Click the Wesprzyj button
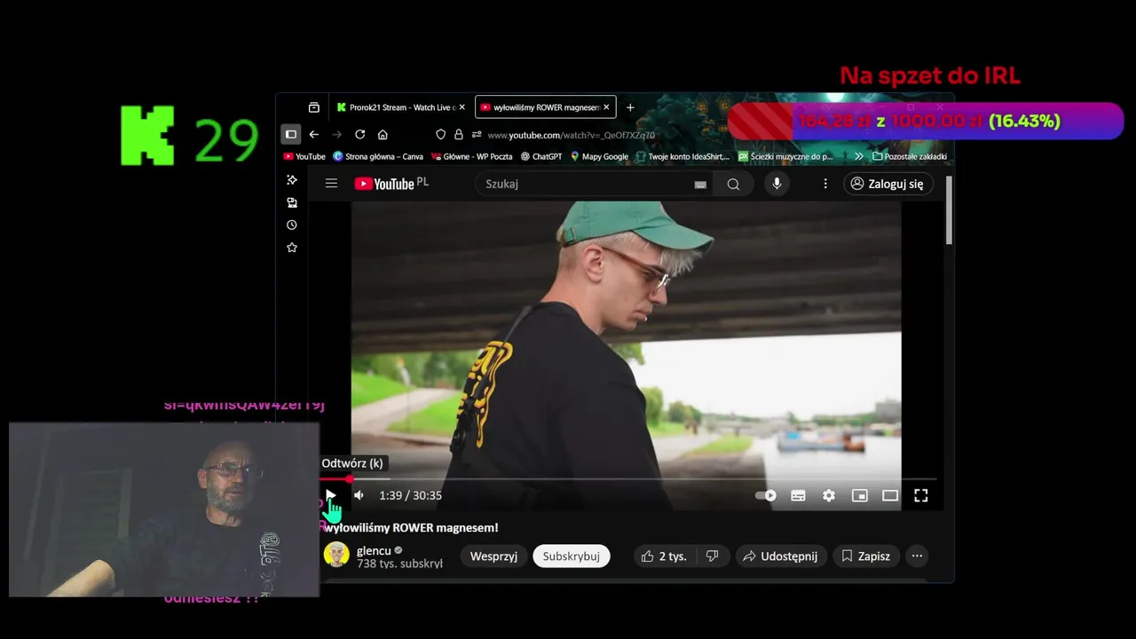Image resolution: width=1136 pixels, height=639 pixels. pos(493,556)
